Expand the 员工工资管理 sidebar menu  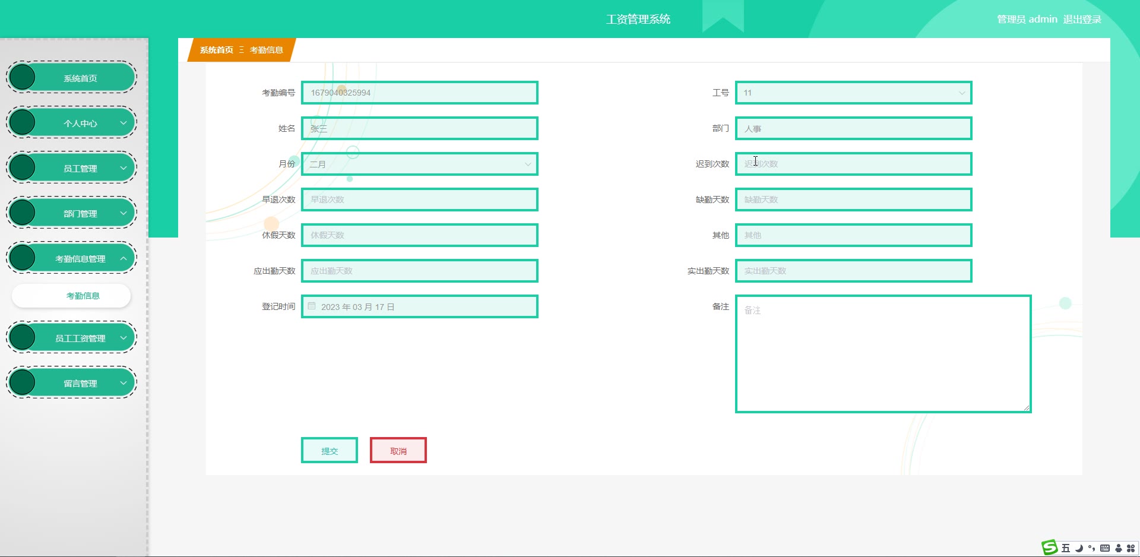(x=71, y=338)
